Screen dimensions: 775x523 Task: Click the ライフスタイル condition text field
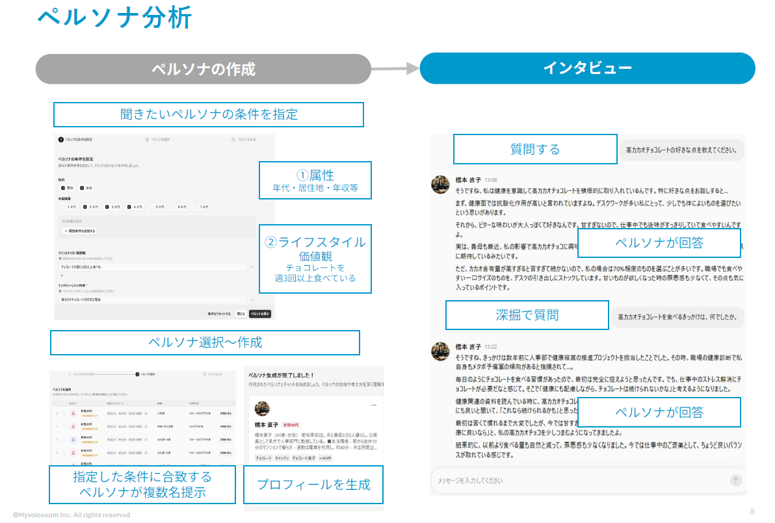click(x=152, y=267)
